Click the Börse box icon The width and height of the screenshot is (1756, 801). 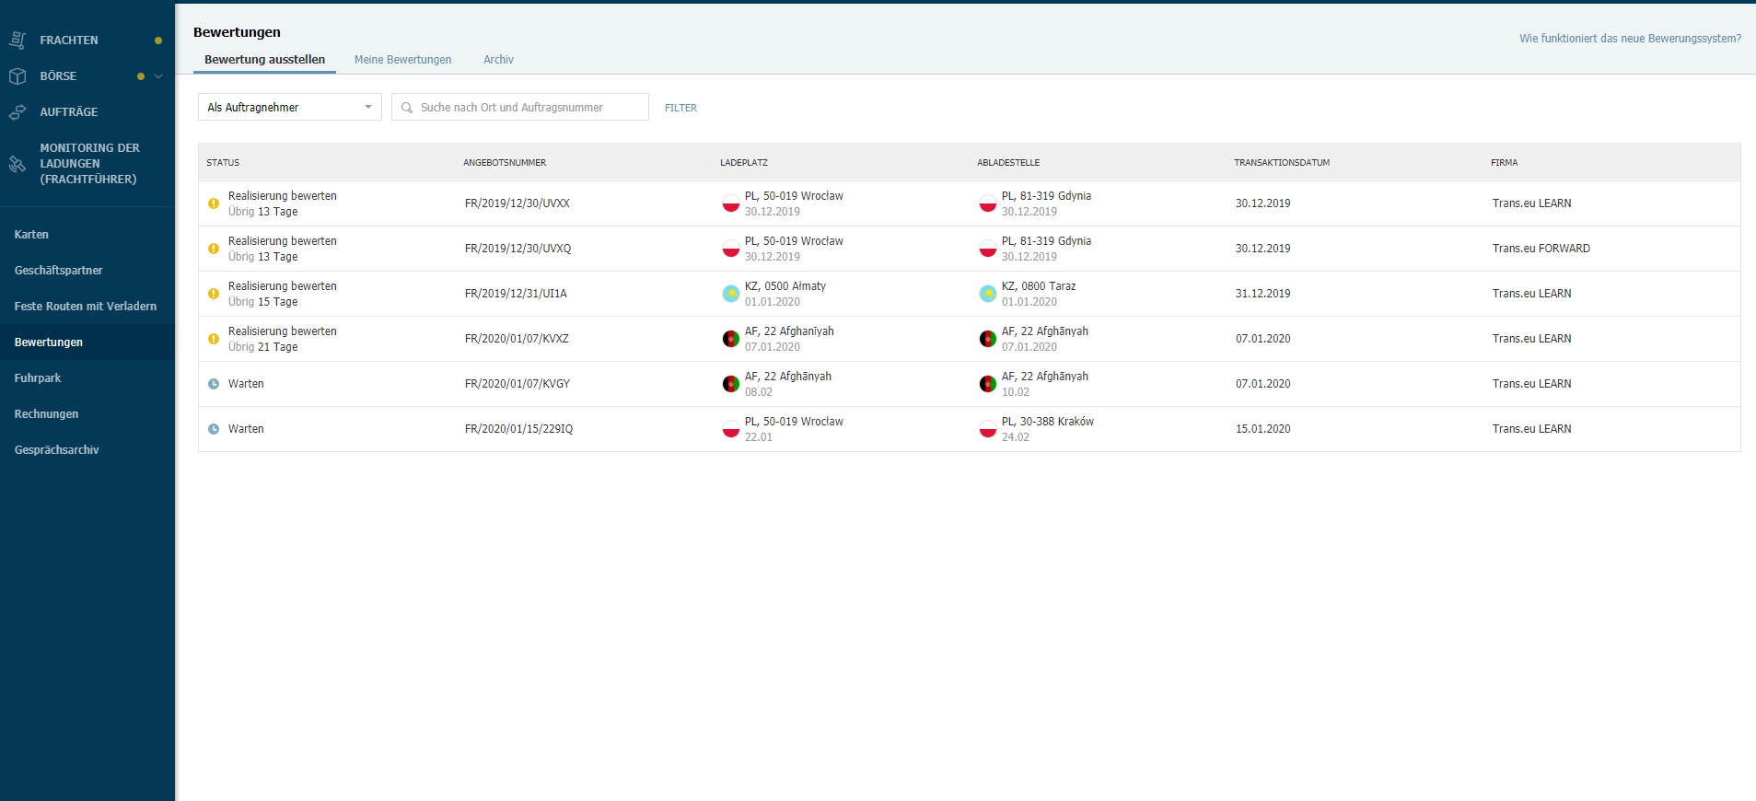(17, 76)
